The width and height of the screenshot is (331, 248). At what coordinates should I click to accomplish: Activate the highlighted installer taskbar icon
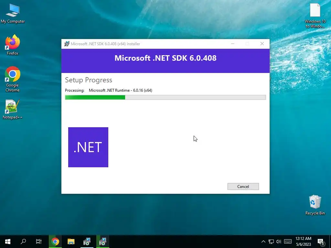coord(103,242)
